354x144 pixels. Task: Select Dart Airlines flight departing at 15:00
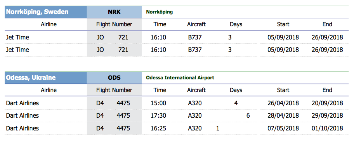coord(177,103)
